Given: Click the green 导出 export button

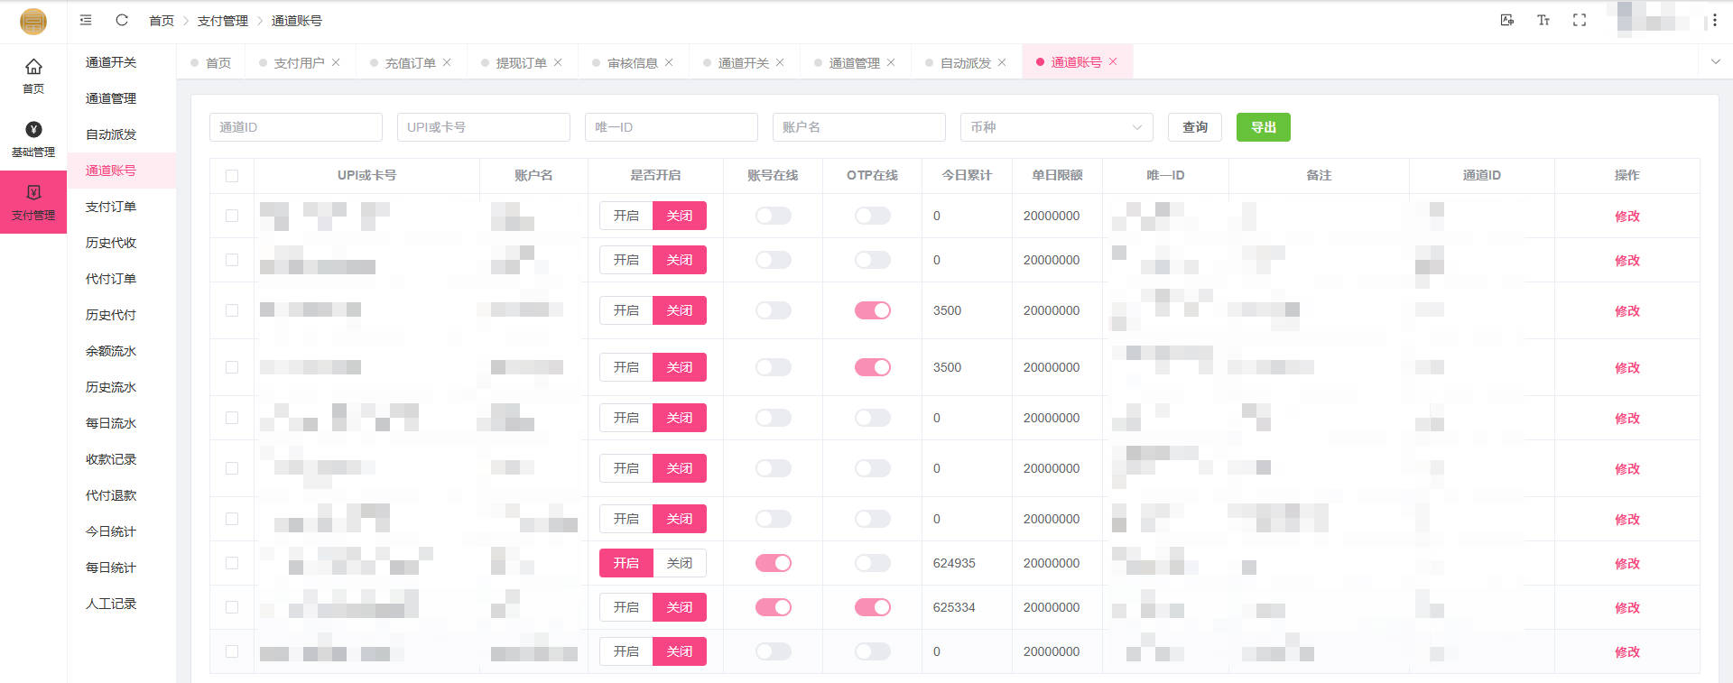Looking at the screenshot, I should 1263,127.
